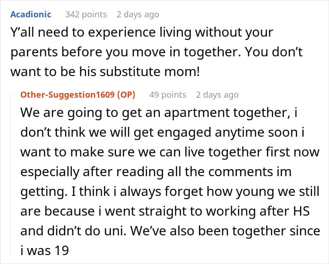
Task: Click the timestamp on Acadionic's comment
Action: click(138, 14)
